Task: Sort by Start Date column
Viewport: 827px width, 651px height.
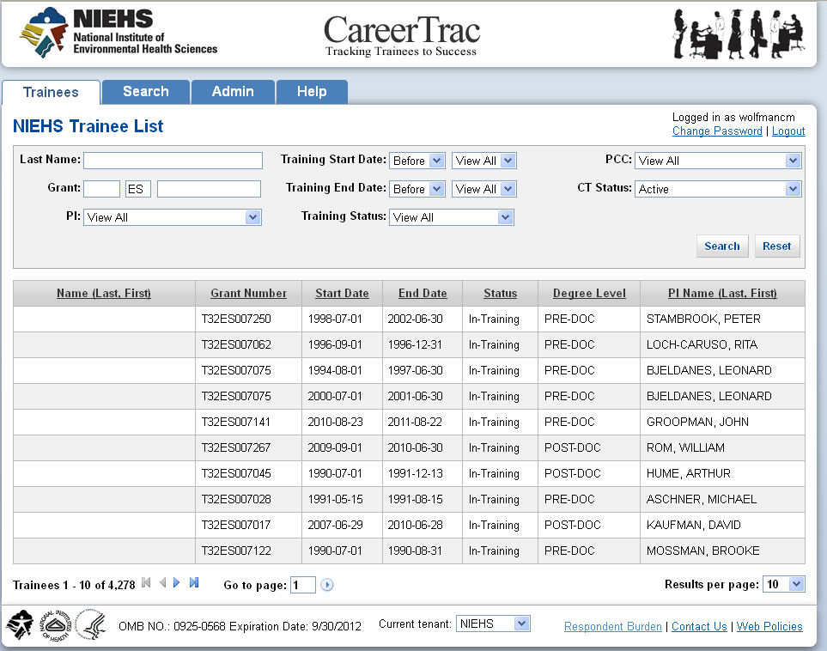Action: (342, 294)
